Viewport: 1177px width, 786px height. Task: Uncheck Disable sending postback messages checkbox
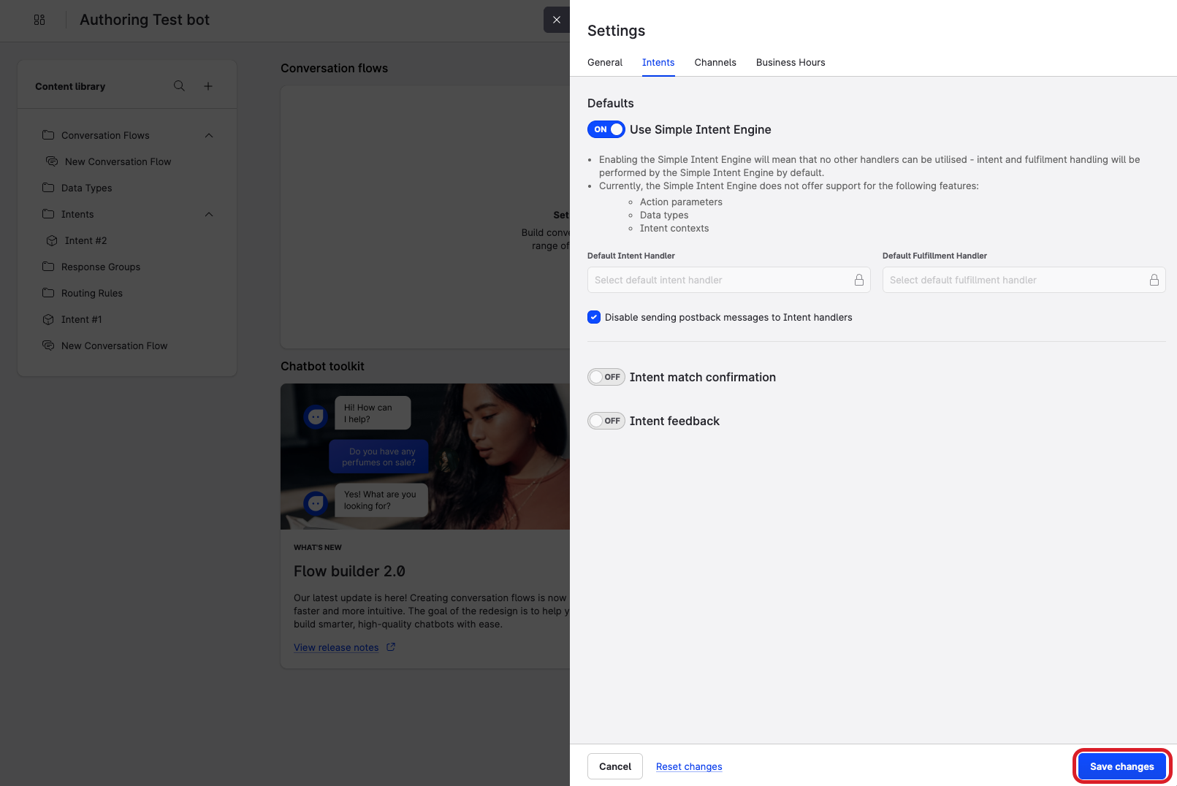coord(594,317)
